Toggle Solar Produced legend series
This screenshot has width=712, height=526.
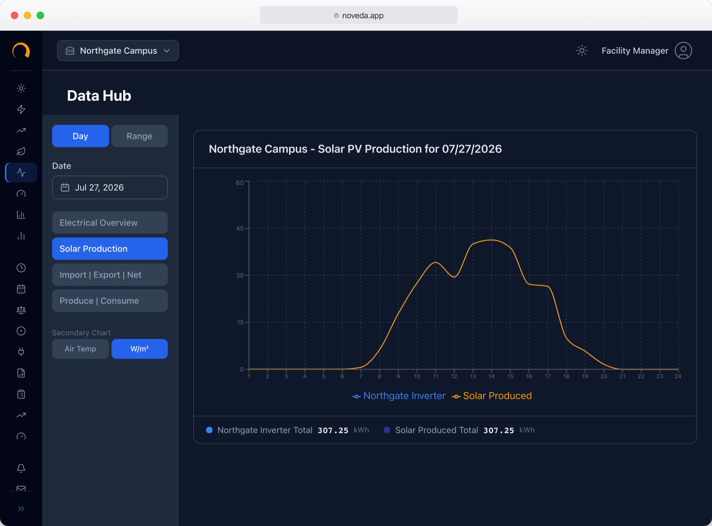492,396
